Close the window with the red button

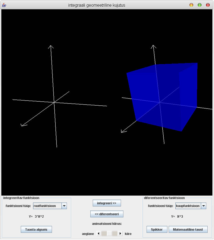click(x=208, y=5)
